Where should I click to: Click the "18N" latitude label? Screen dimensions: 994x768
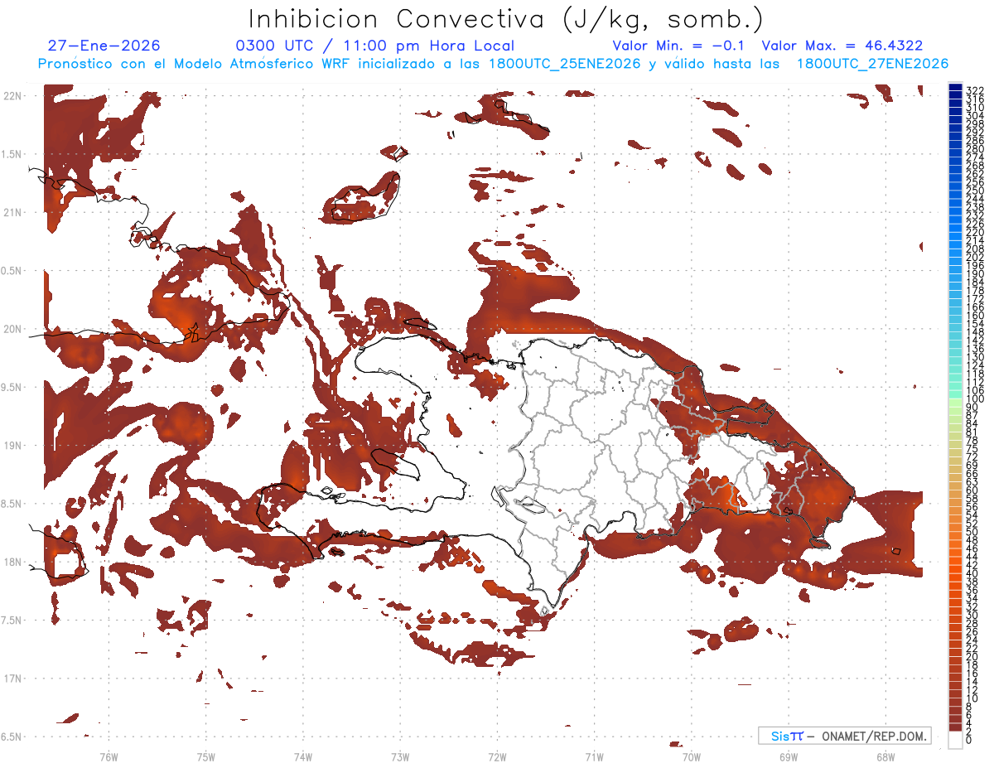tap(12, 562)
